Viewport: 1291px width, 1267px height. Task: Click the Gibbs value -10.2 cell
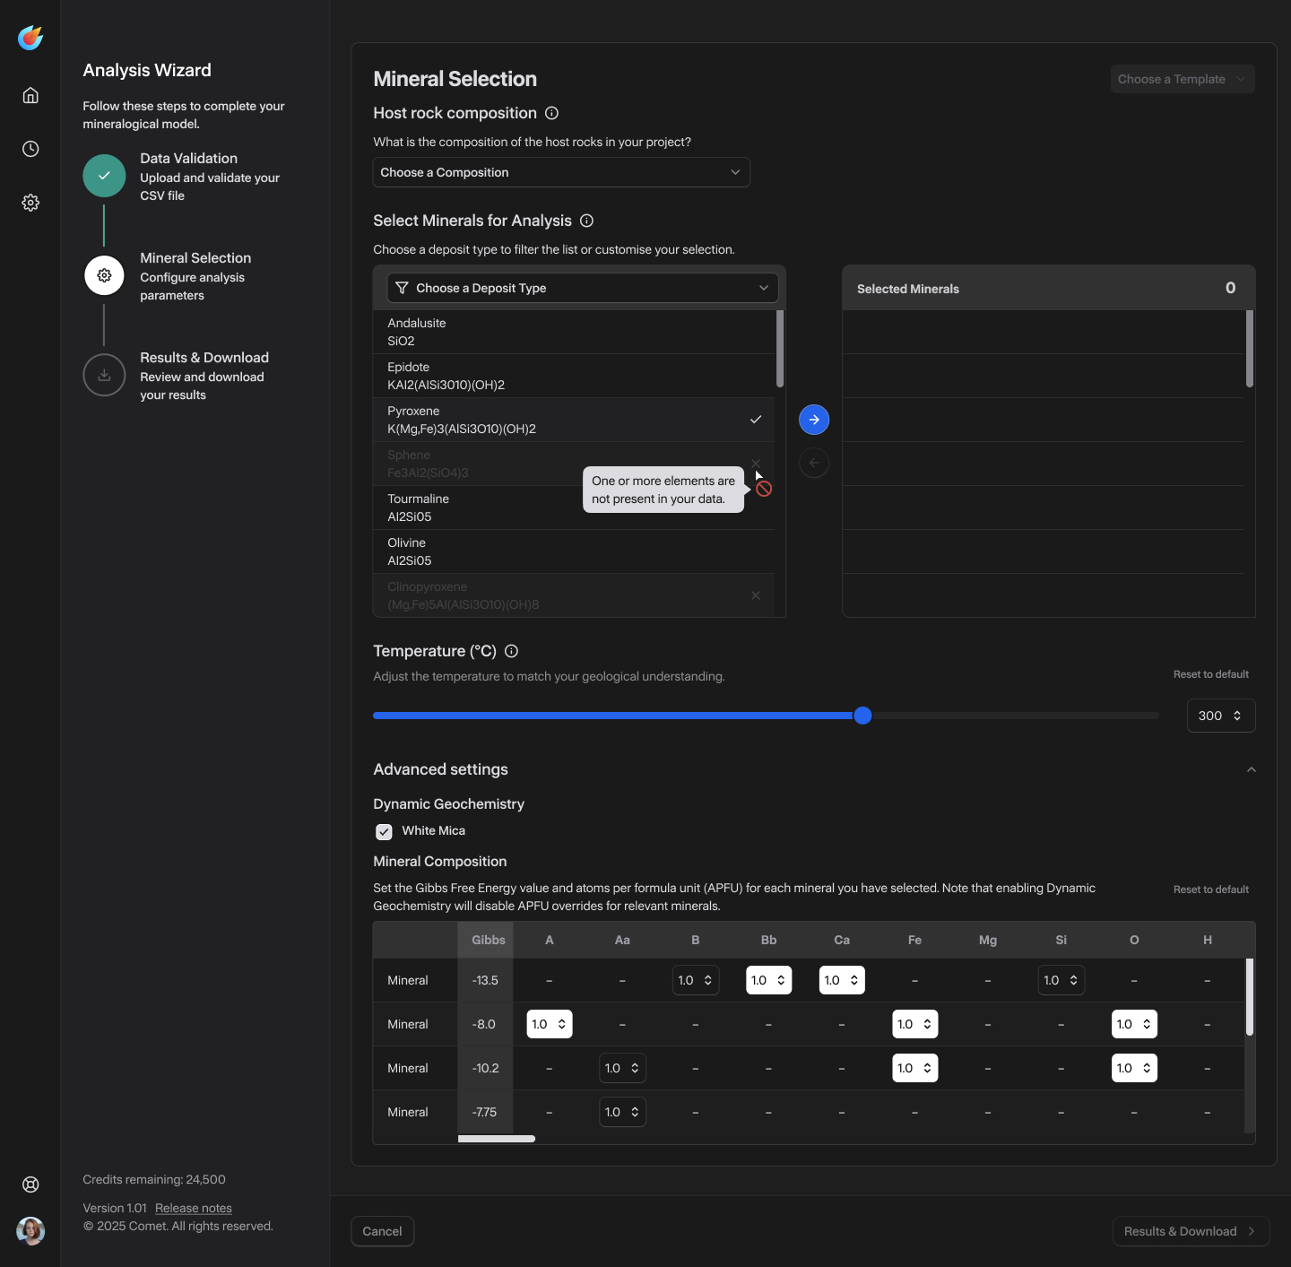[x=485, y=1068]
